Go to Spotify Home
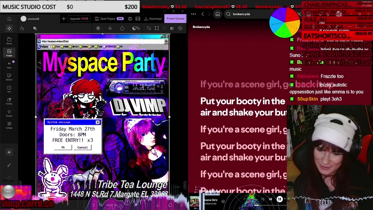 (x=217, y=14)
